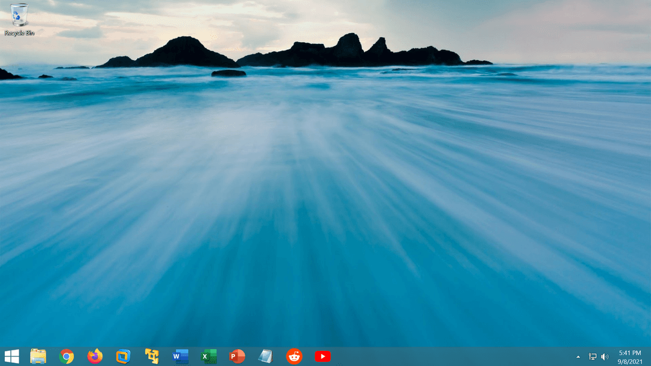651x366 pixels.
Task: Open Microsoft Word
Action: point(180,356)
